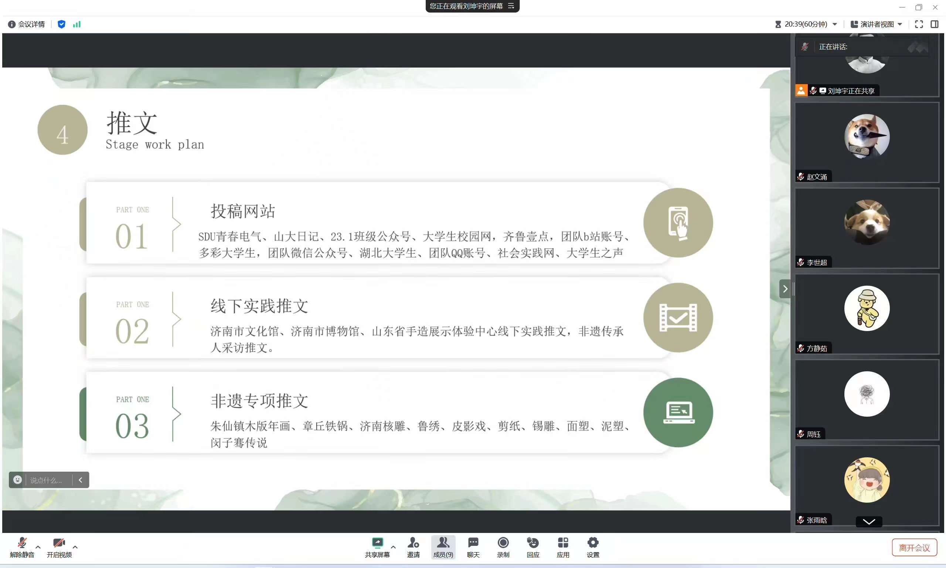The image size is (946, 568).
Task: Click the green network signal icon
Action: point(76,24)
